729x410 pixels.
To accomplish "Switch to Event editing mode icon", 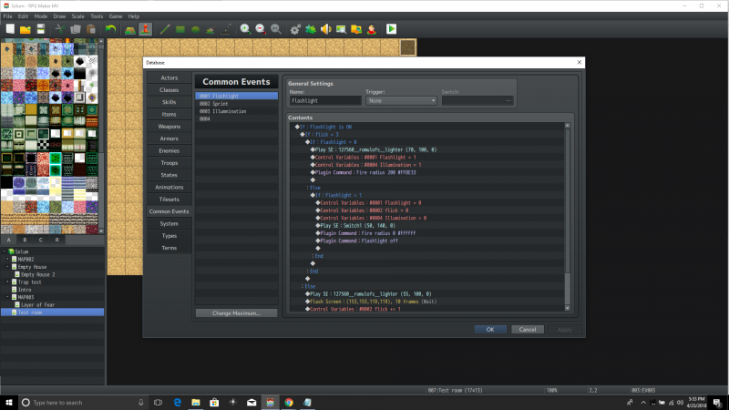I will click(x=146, y=29).
